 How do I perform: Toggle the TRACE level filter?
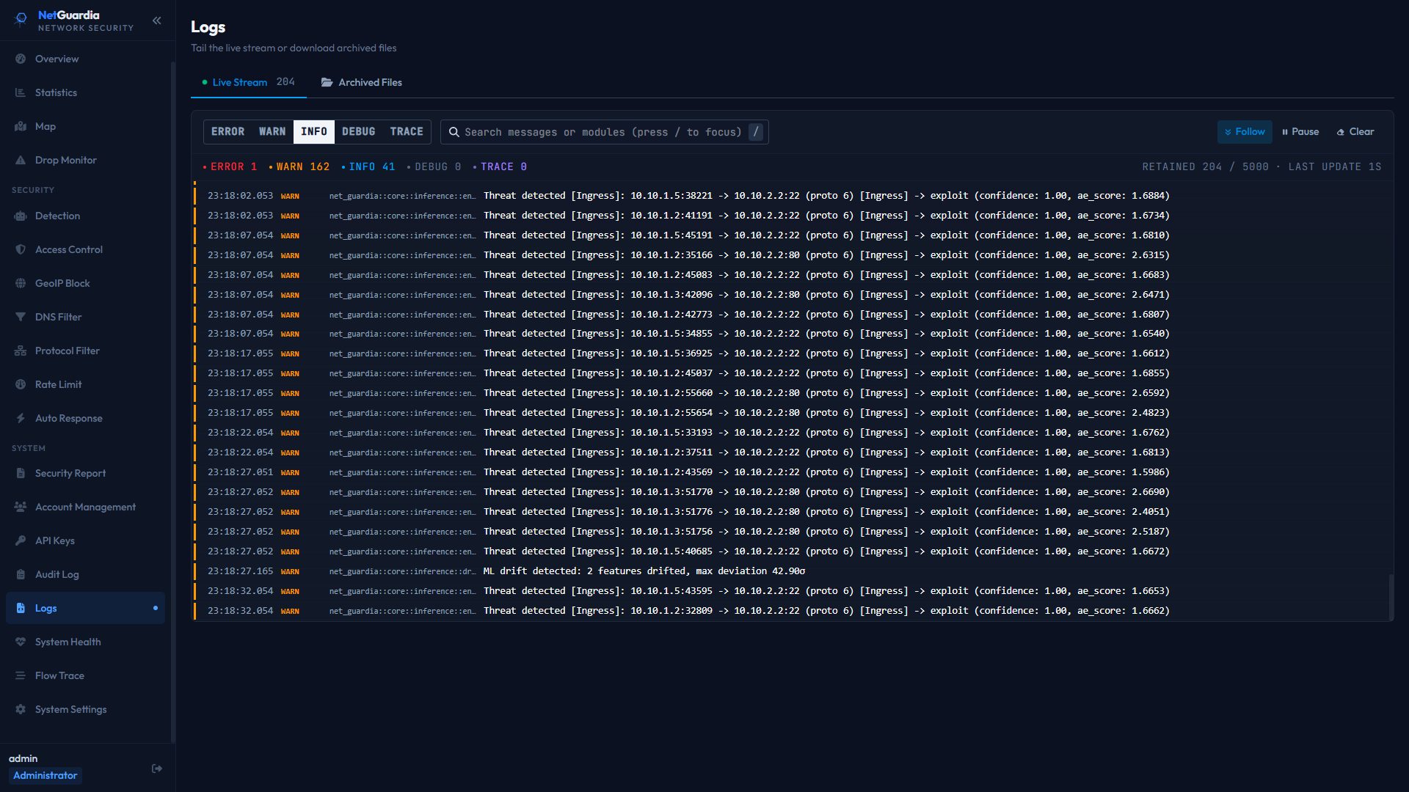(x=407, y=132)
